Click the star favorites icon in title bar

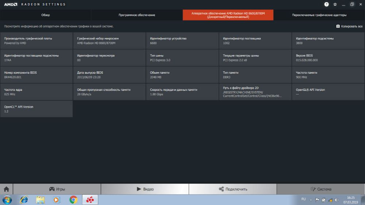coord(335,4)
